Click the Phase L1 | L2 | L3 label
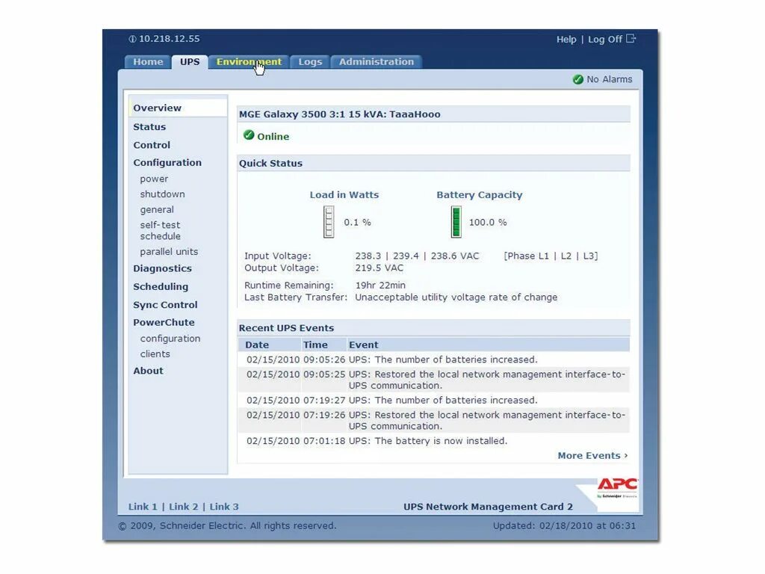 [x=551, y=256]
